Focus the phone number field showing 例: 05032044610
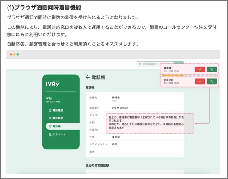 coord(155,64)
